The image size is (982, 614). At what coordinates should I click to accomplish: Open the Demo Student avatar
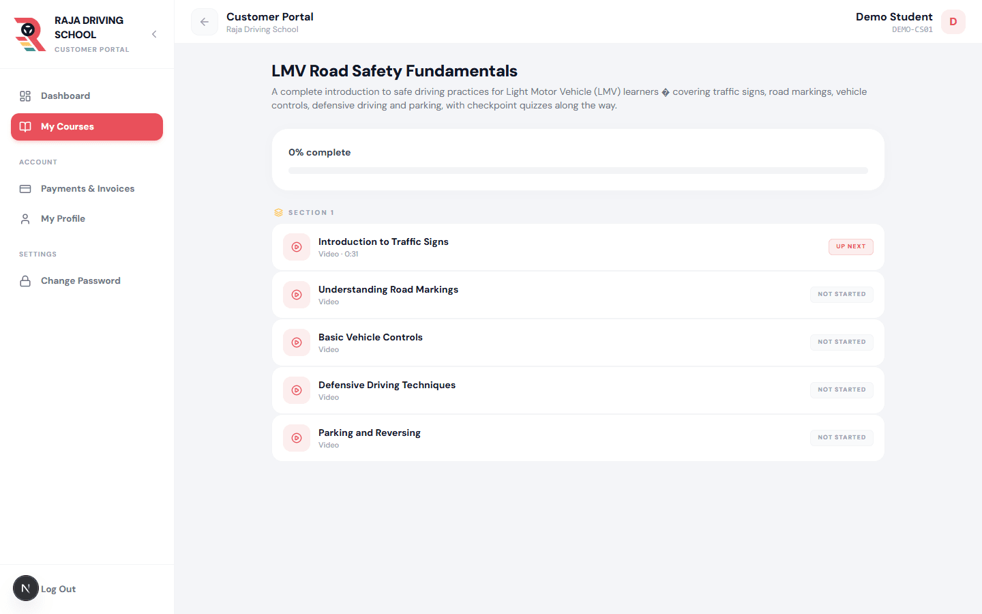coord(953,22)
